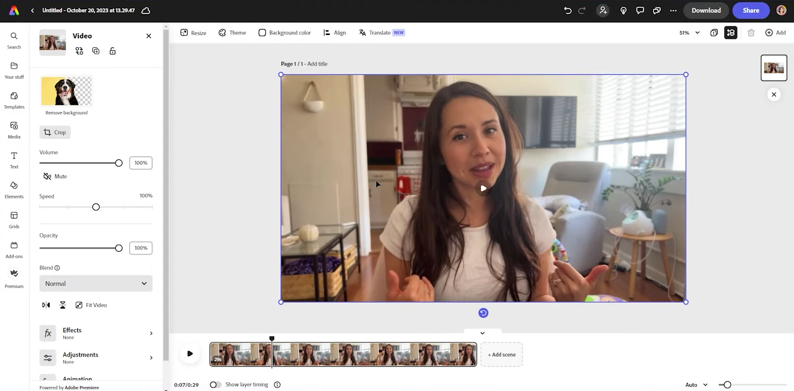The image size is (794, 391).
Task: Select the page 1 thumbnail on right
Action: tap(774, 68)
